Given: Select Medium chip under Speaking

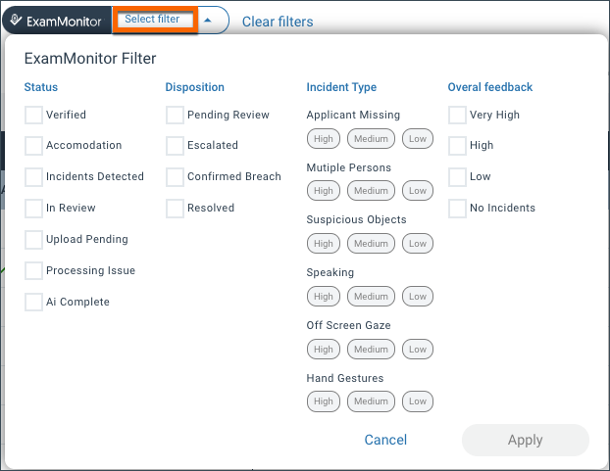Looking at the screenshot, I should 371,297.
